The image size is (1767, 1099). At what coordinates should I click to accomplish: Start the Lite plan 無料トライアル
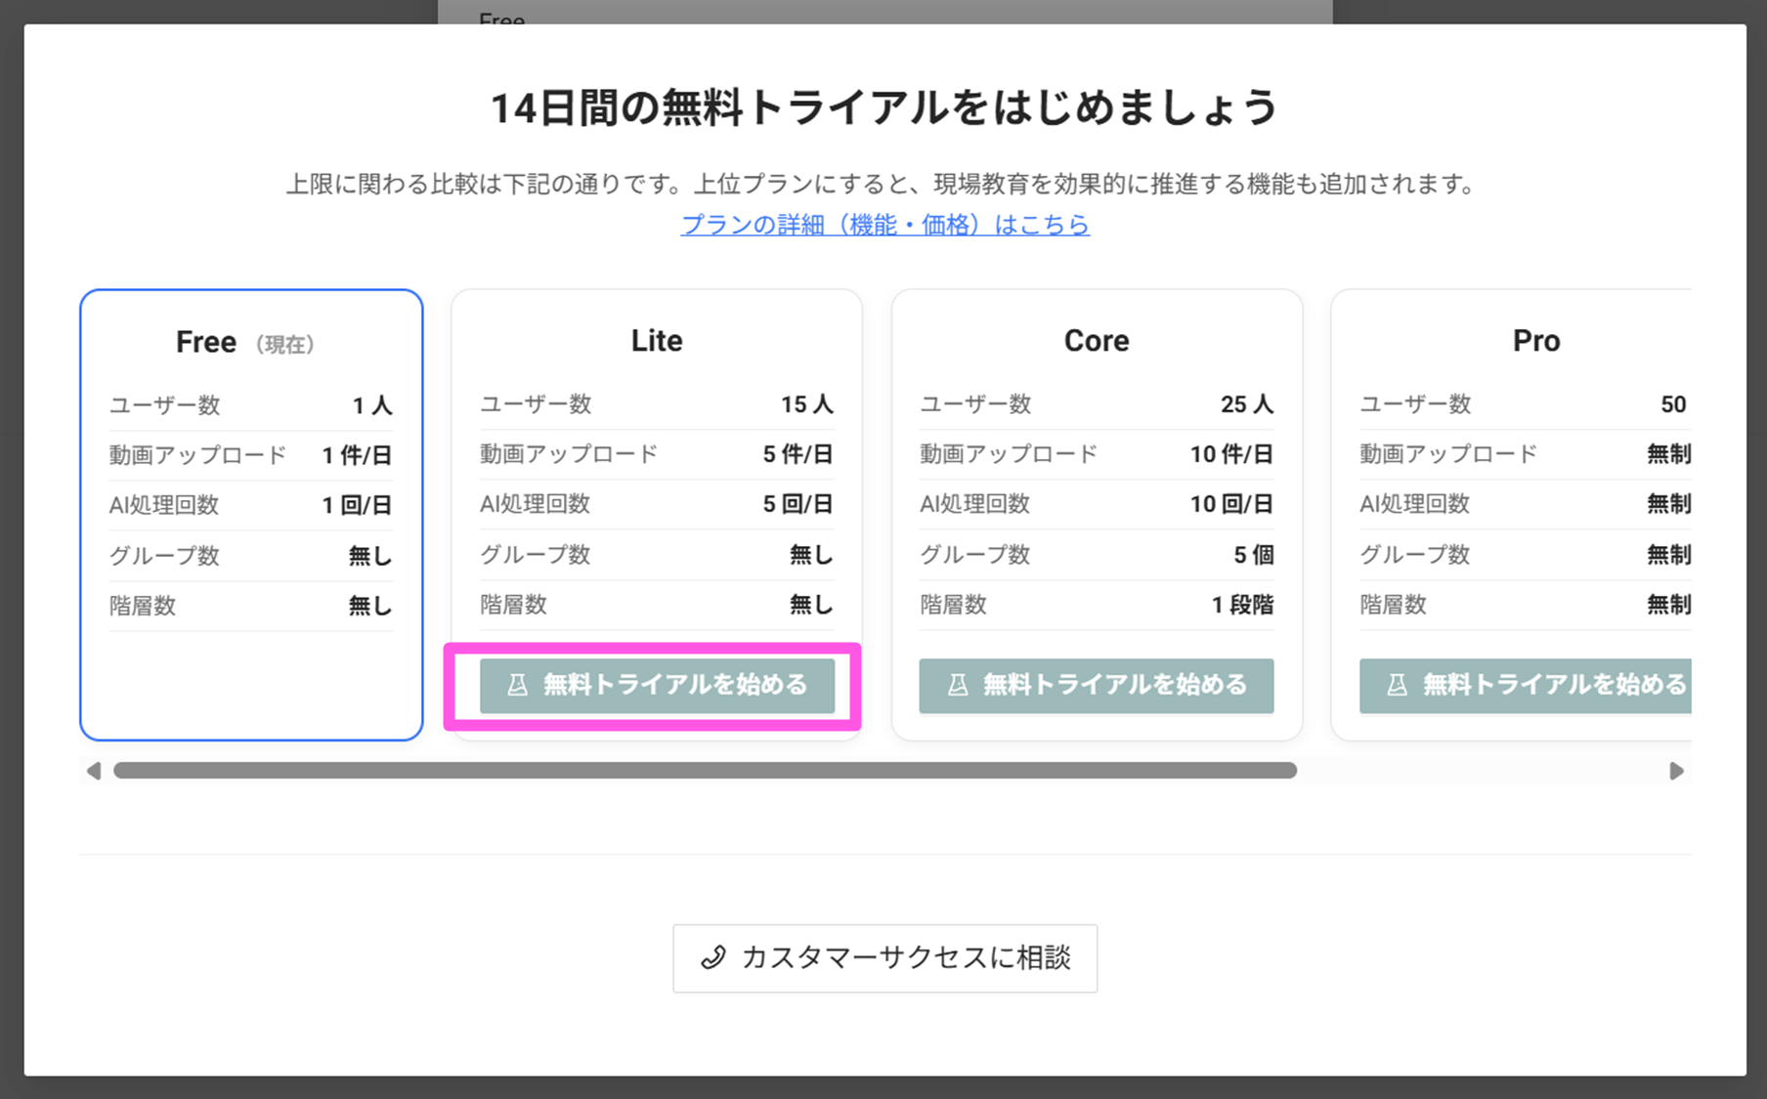point(657,686)
